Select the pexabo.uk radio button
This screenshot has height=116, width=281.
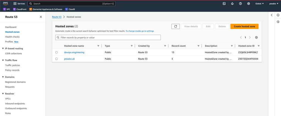click(x=56, y=59)
